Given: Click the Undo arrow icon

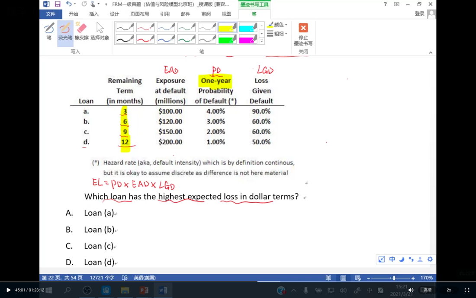Looking at the screenshot, I should pos(69,4).
